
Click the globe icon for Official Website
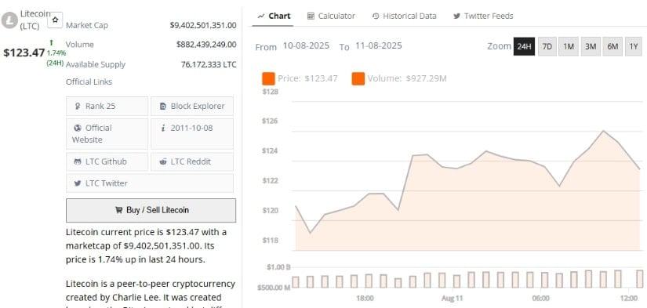tap(77, 128)
